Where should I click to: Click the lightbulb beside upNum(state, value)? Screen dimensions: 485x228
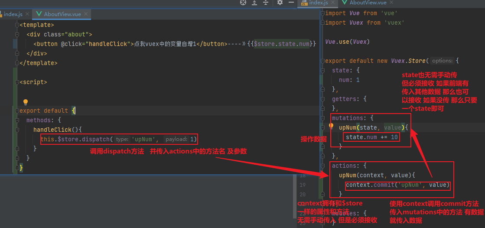coord(331,126)
